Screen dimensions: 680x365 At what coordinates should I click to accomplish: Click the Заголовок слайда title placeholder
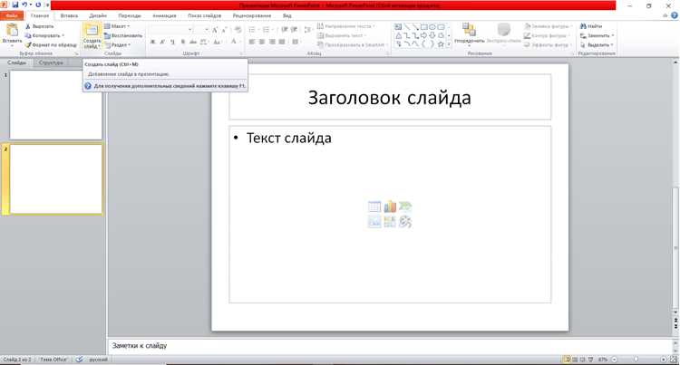coord(390,97)
